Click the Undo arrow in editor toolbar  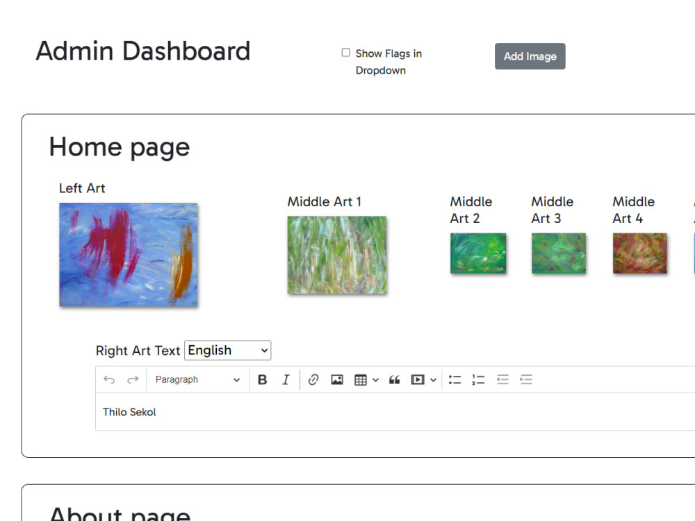coord(109,380)
